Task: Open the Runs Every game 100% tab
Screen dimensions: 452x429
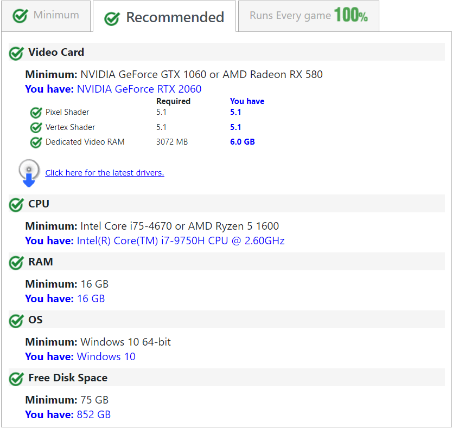Action: click(308, 16)
